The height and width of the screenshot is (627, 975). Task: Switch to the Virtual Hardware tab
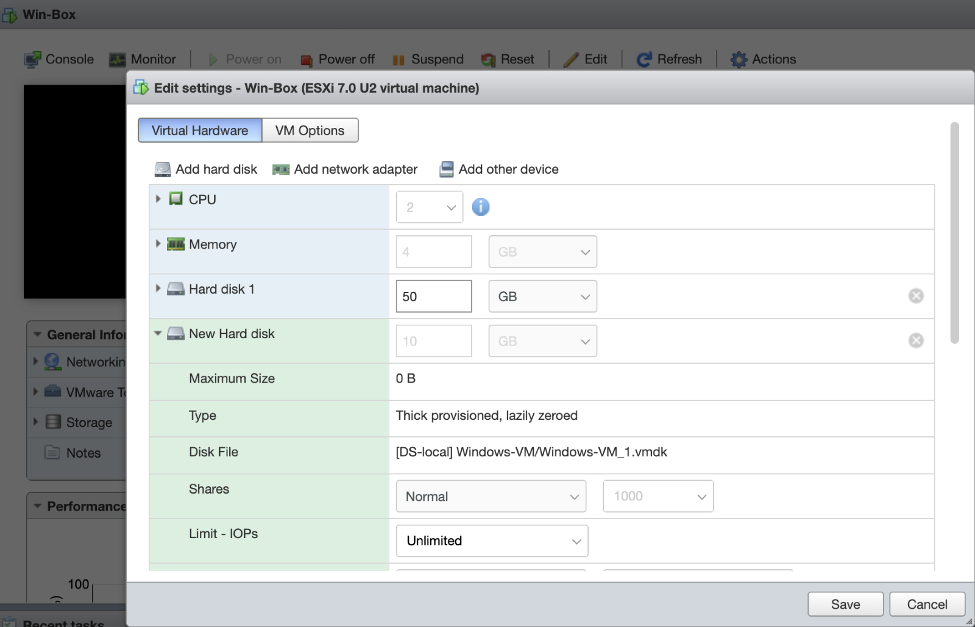click(200, 130)
